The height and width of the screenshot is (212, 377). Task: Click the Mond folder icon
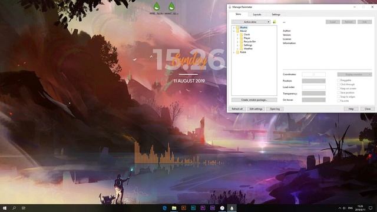coord(237,31)
